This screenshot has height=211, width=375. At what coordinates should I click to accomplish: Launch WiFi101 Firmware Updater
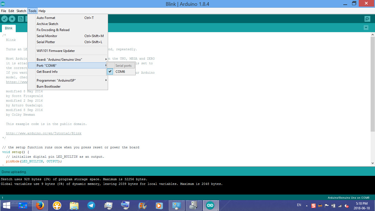click(x=68, y=51)
